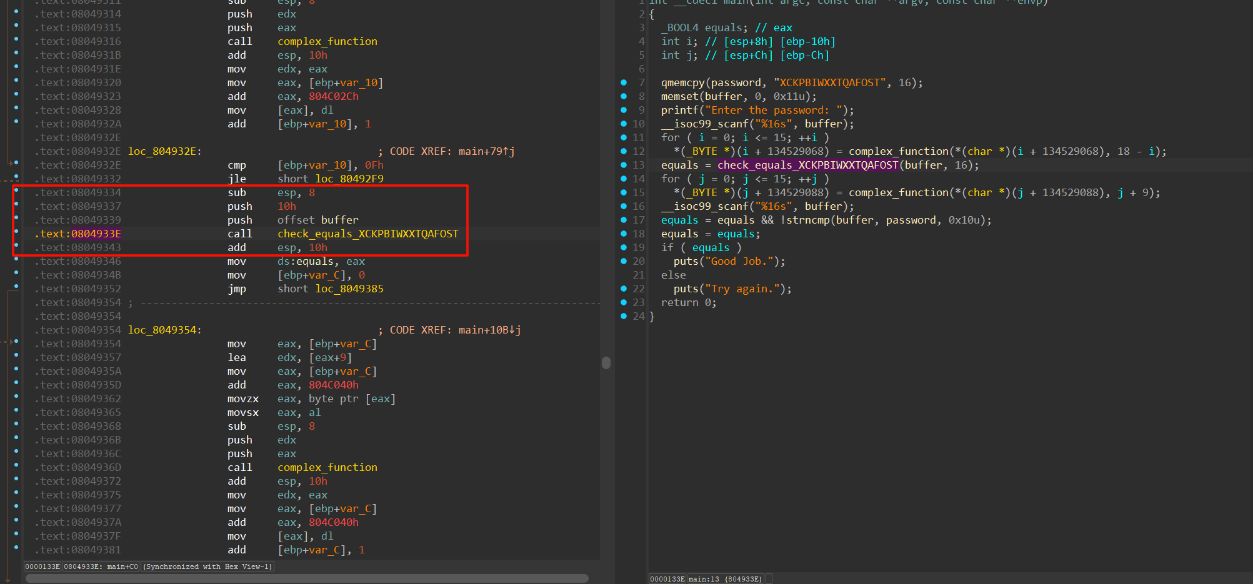Click the disassembly vertical scrollbar thumb

606,363
